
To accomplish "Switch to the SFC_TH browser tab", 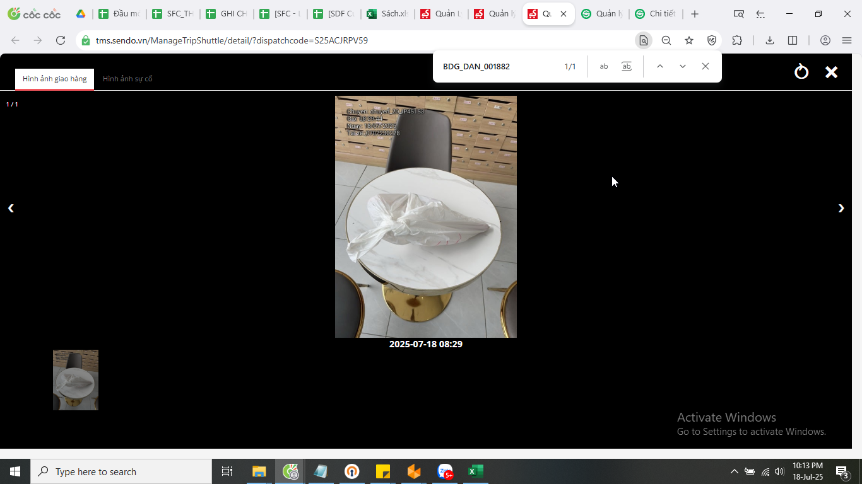I will (x=173, y=14).
